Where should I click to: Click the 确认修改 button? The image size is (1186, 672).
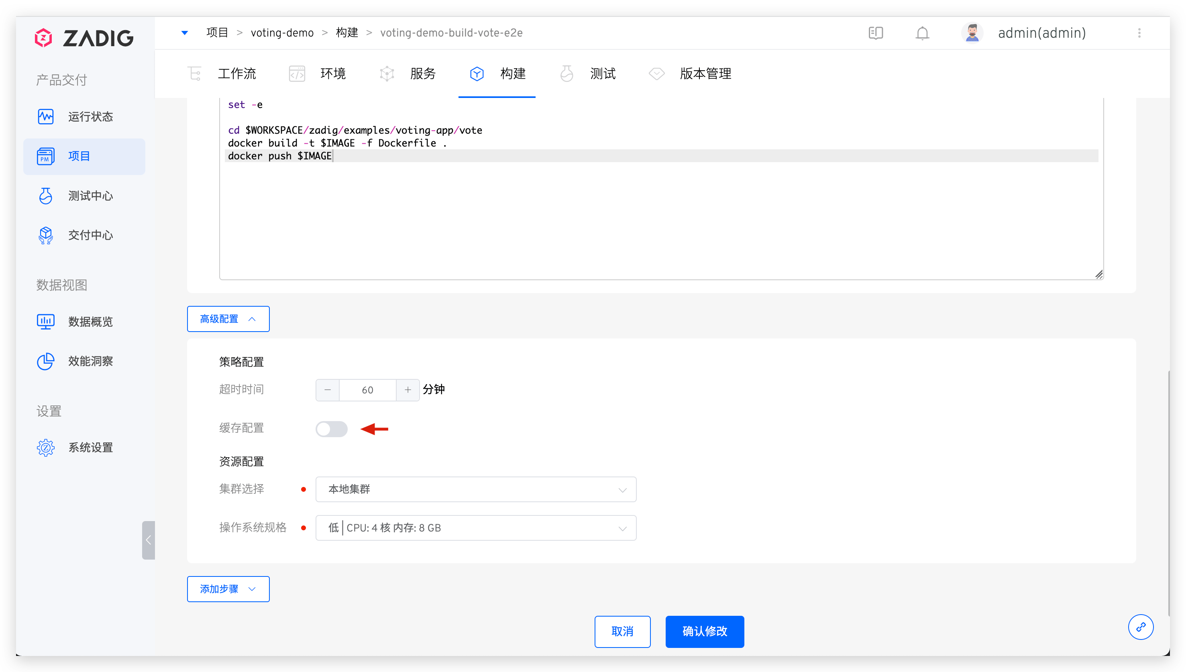coord(704,631)
